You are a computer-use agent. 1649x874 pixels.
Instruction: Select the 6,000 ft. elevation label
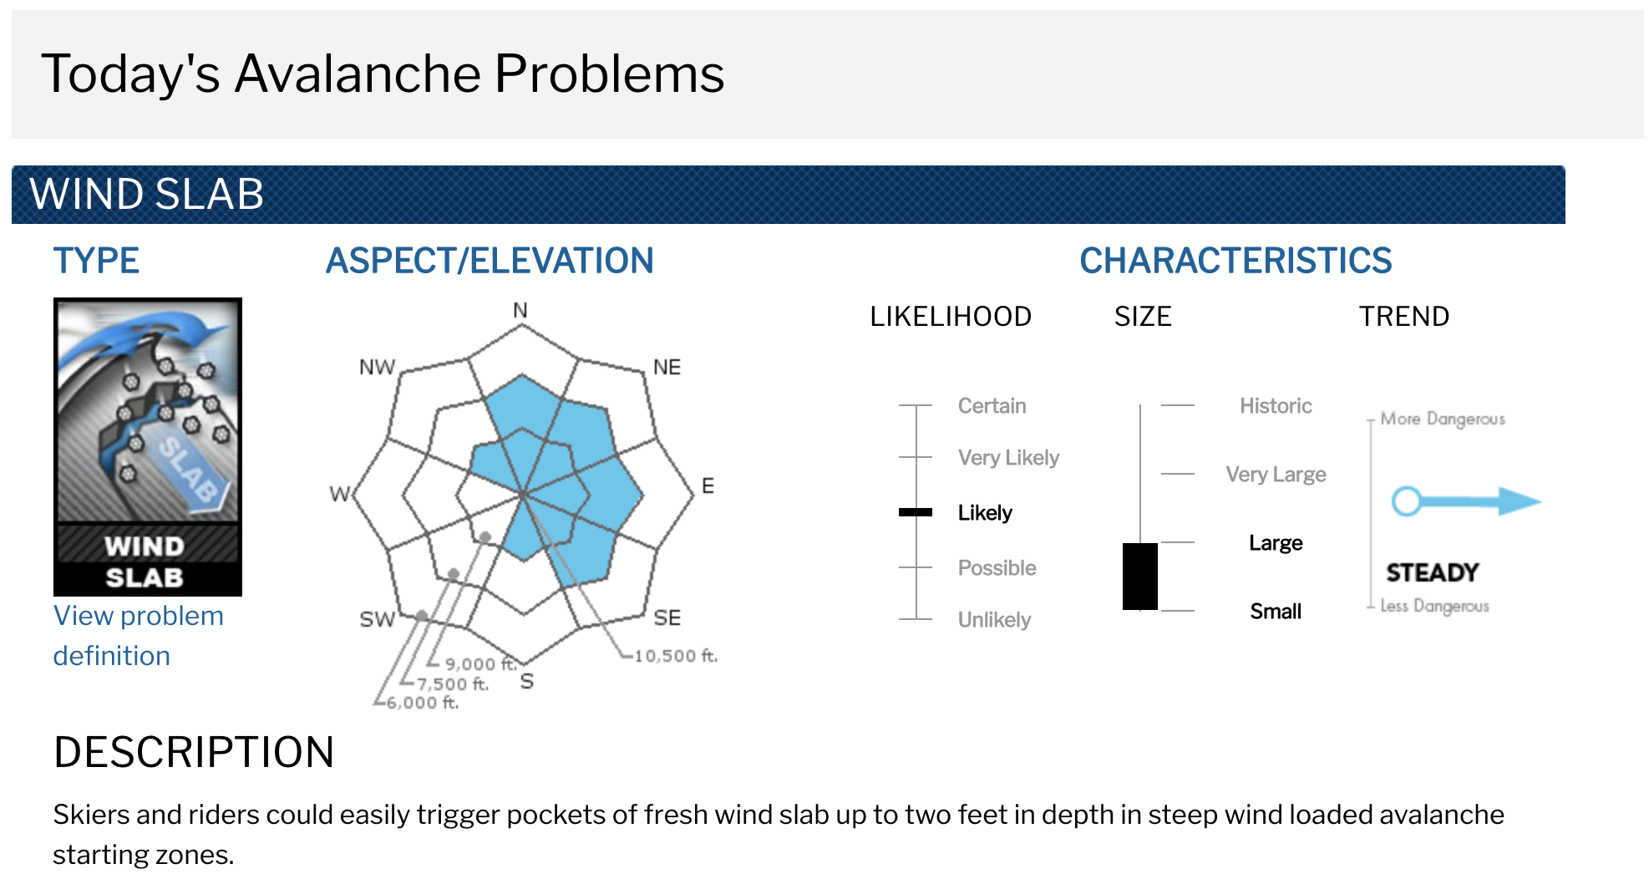[423, 703]
